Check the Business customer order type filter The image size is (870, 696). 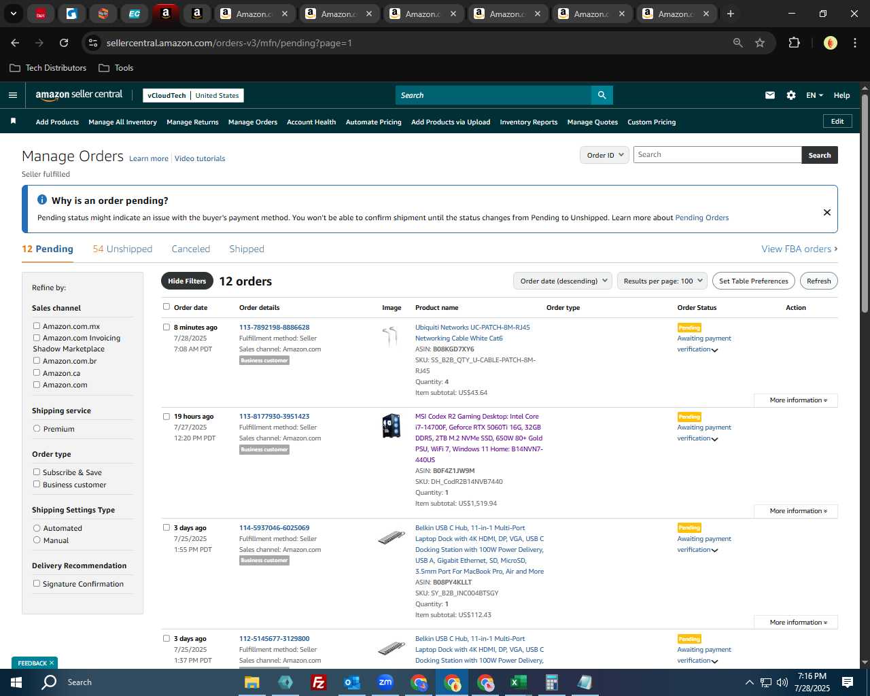point(37,485)
